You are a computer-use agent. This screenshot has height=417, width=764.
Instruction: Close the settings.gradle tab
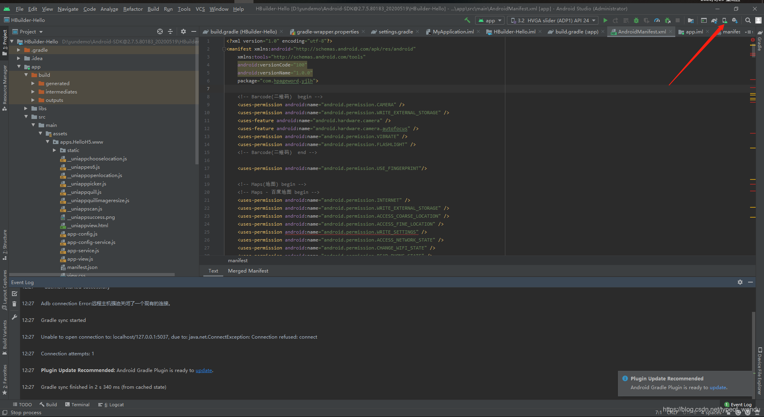coord(417,32)
